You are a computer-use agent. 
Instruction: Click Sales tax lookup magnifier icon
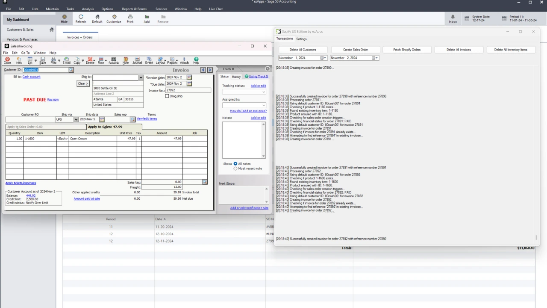coord(205,182)
